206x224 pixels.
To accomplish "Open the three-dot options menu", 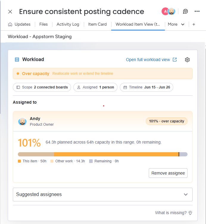I will (197, 11).
